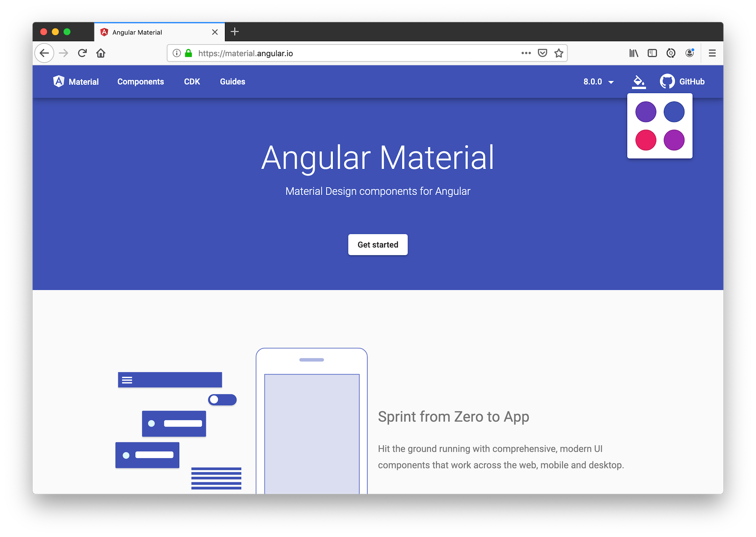Bookmark this page with the star icon

click(x=558, y=53)
